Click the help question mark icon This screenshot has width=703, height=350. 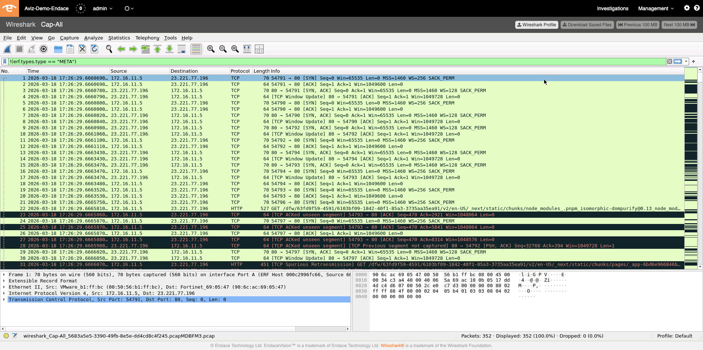697,8
